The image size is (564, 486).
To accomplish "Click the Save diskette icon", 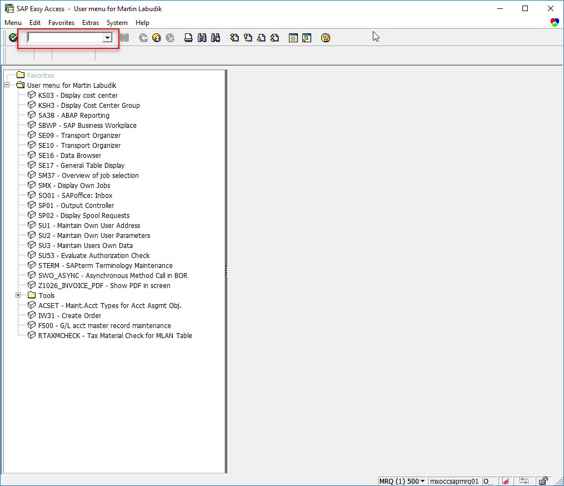I will point(124,37).
